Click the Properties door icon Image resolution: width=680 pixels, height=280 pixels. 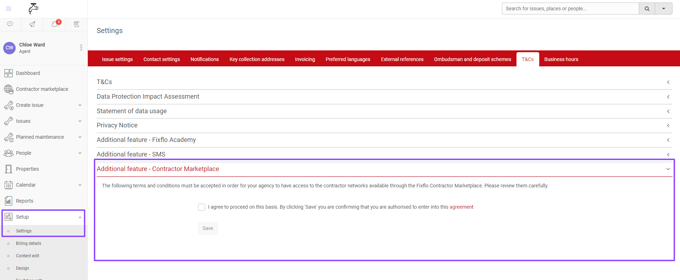coord(9,169)
